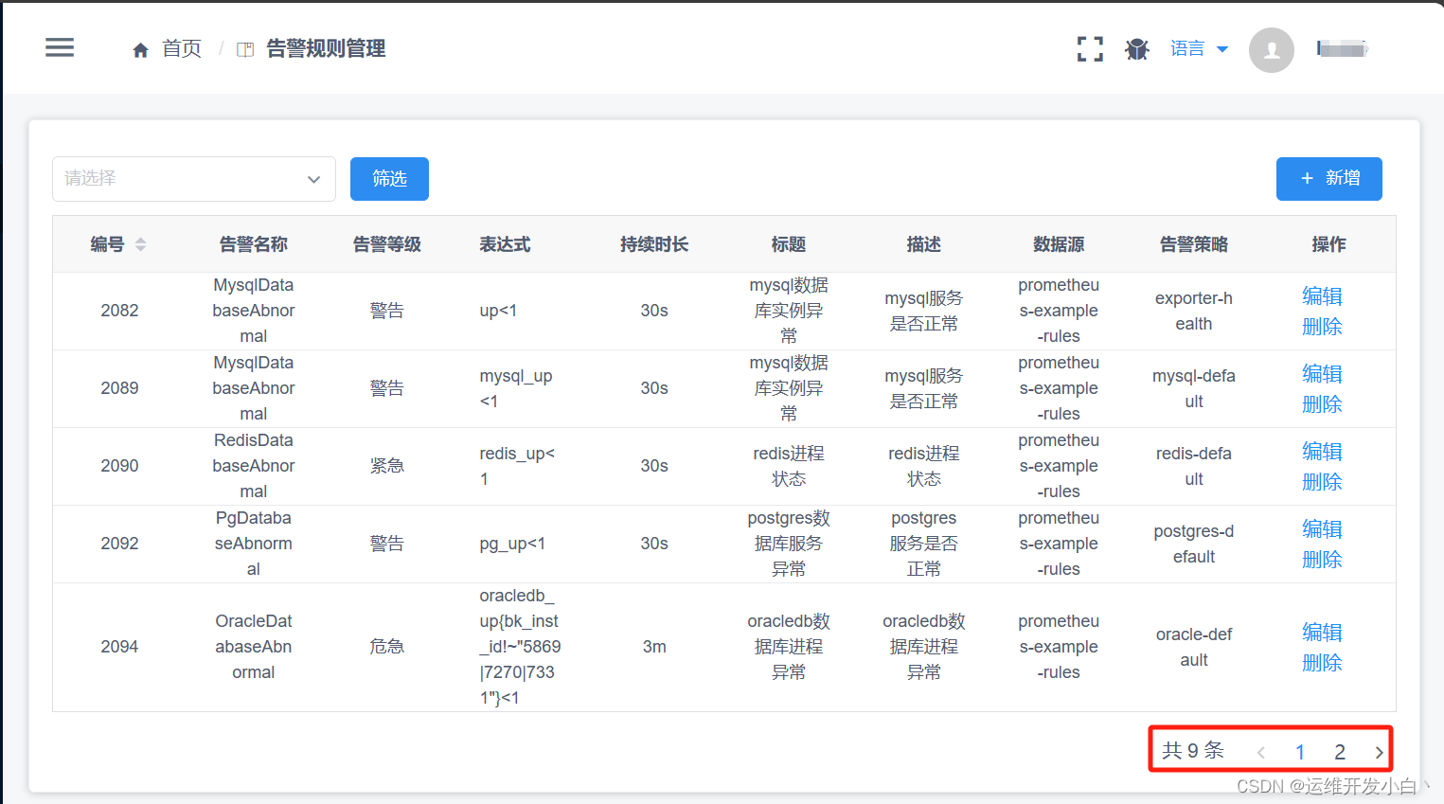Click 告警策略 column header
The height and width of the screenshot is (804, 1444).
point(1194,244)
